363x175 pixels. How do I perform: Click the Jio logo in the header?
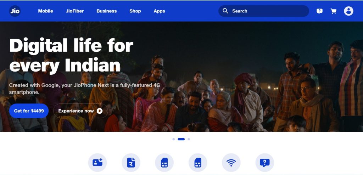[15, 11]
